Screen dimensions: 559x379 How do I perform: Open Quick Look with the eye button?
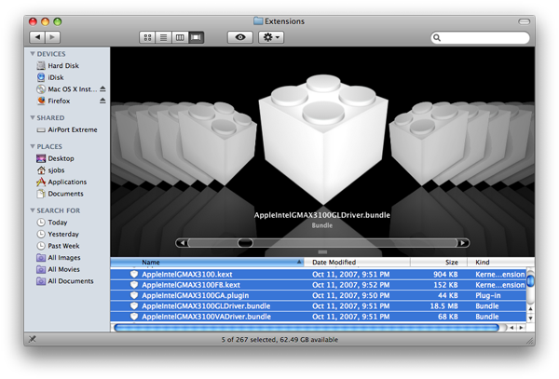click(240, 37)
